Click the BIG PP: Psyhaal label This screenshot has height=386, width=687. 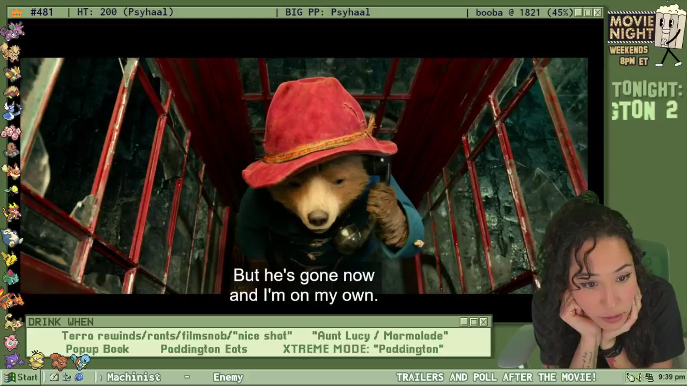click(327, 12)
